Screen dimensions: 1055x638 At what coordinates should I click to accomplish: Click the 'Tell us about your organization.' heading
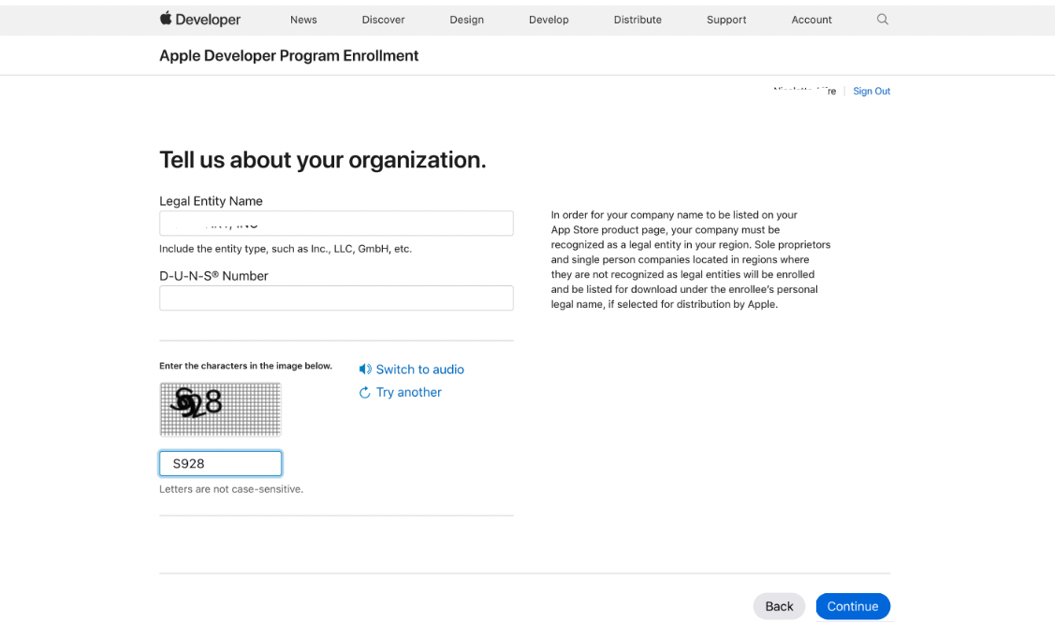click(322, 160)
